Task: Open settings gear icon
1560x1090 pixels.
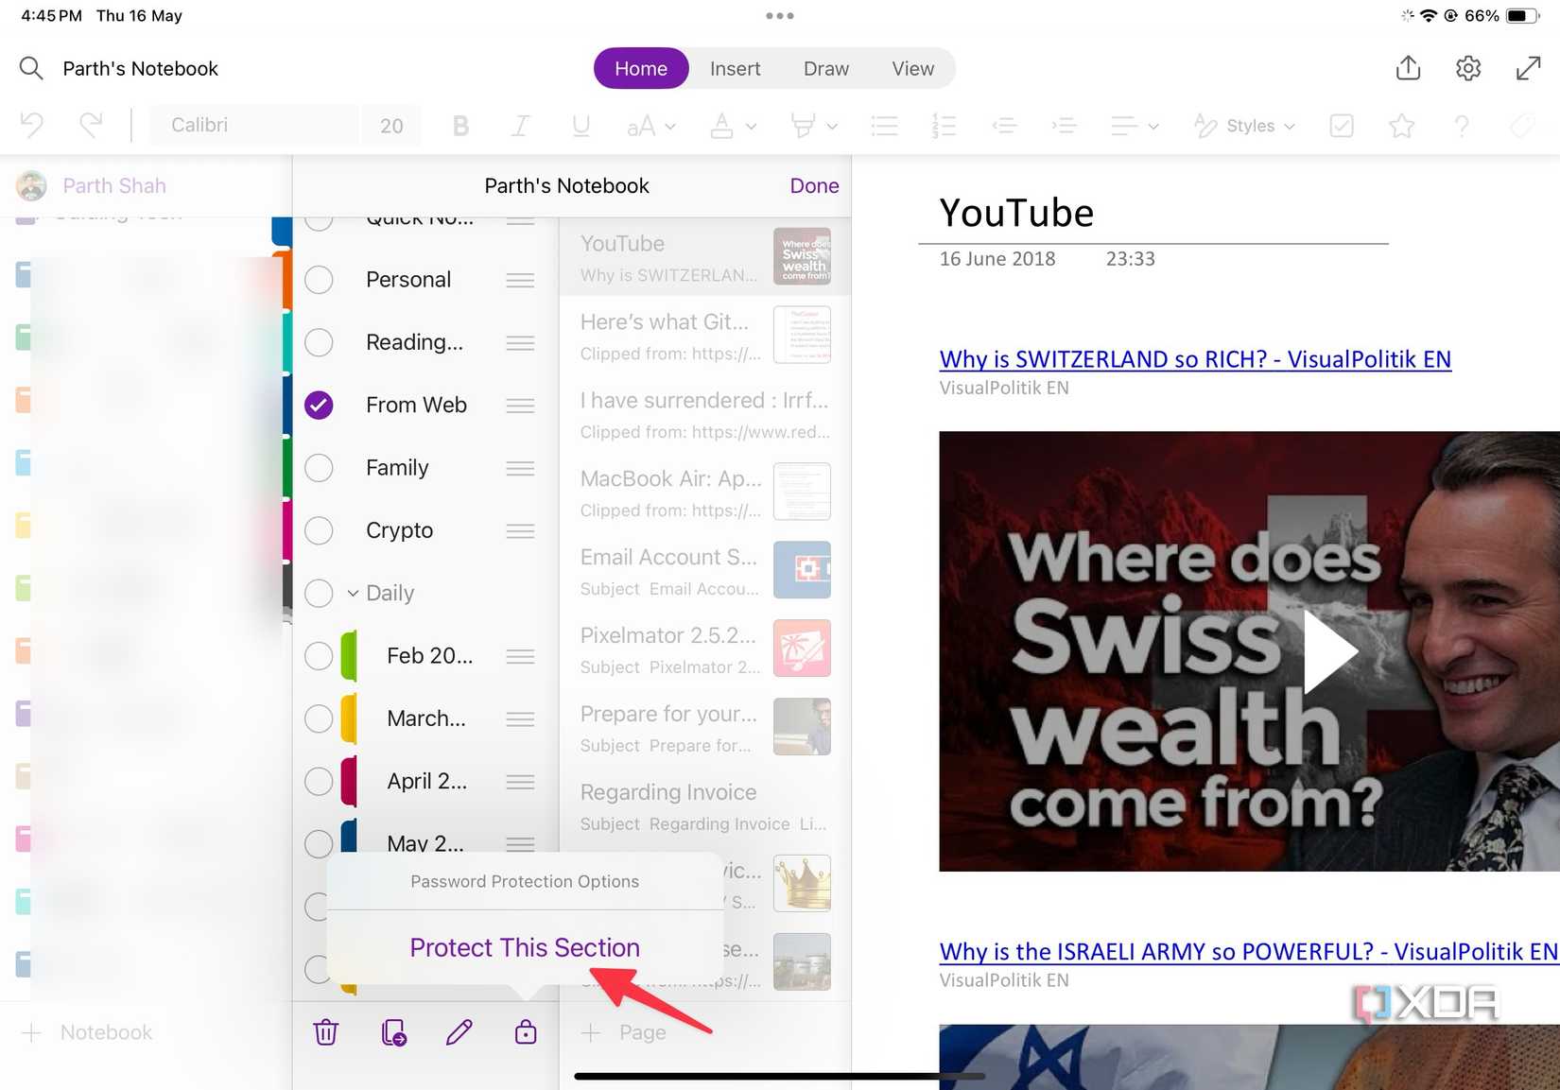Action: (x=1468, y=68)
